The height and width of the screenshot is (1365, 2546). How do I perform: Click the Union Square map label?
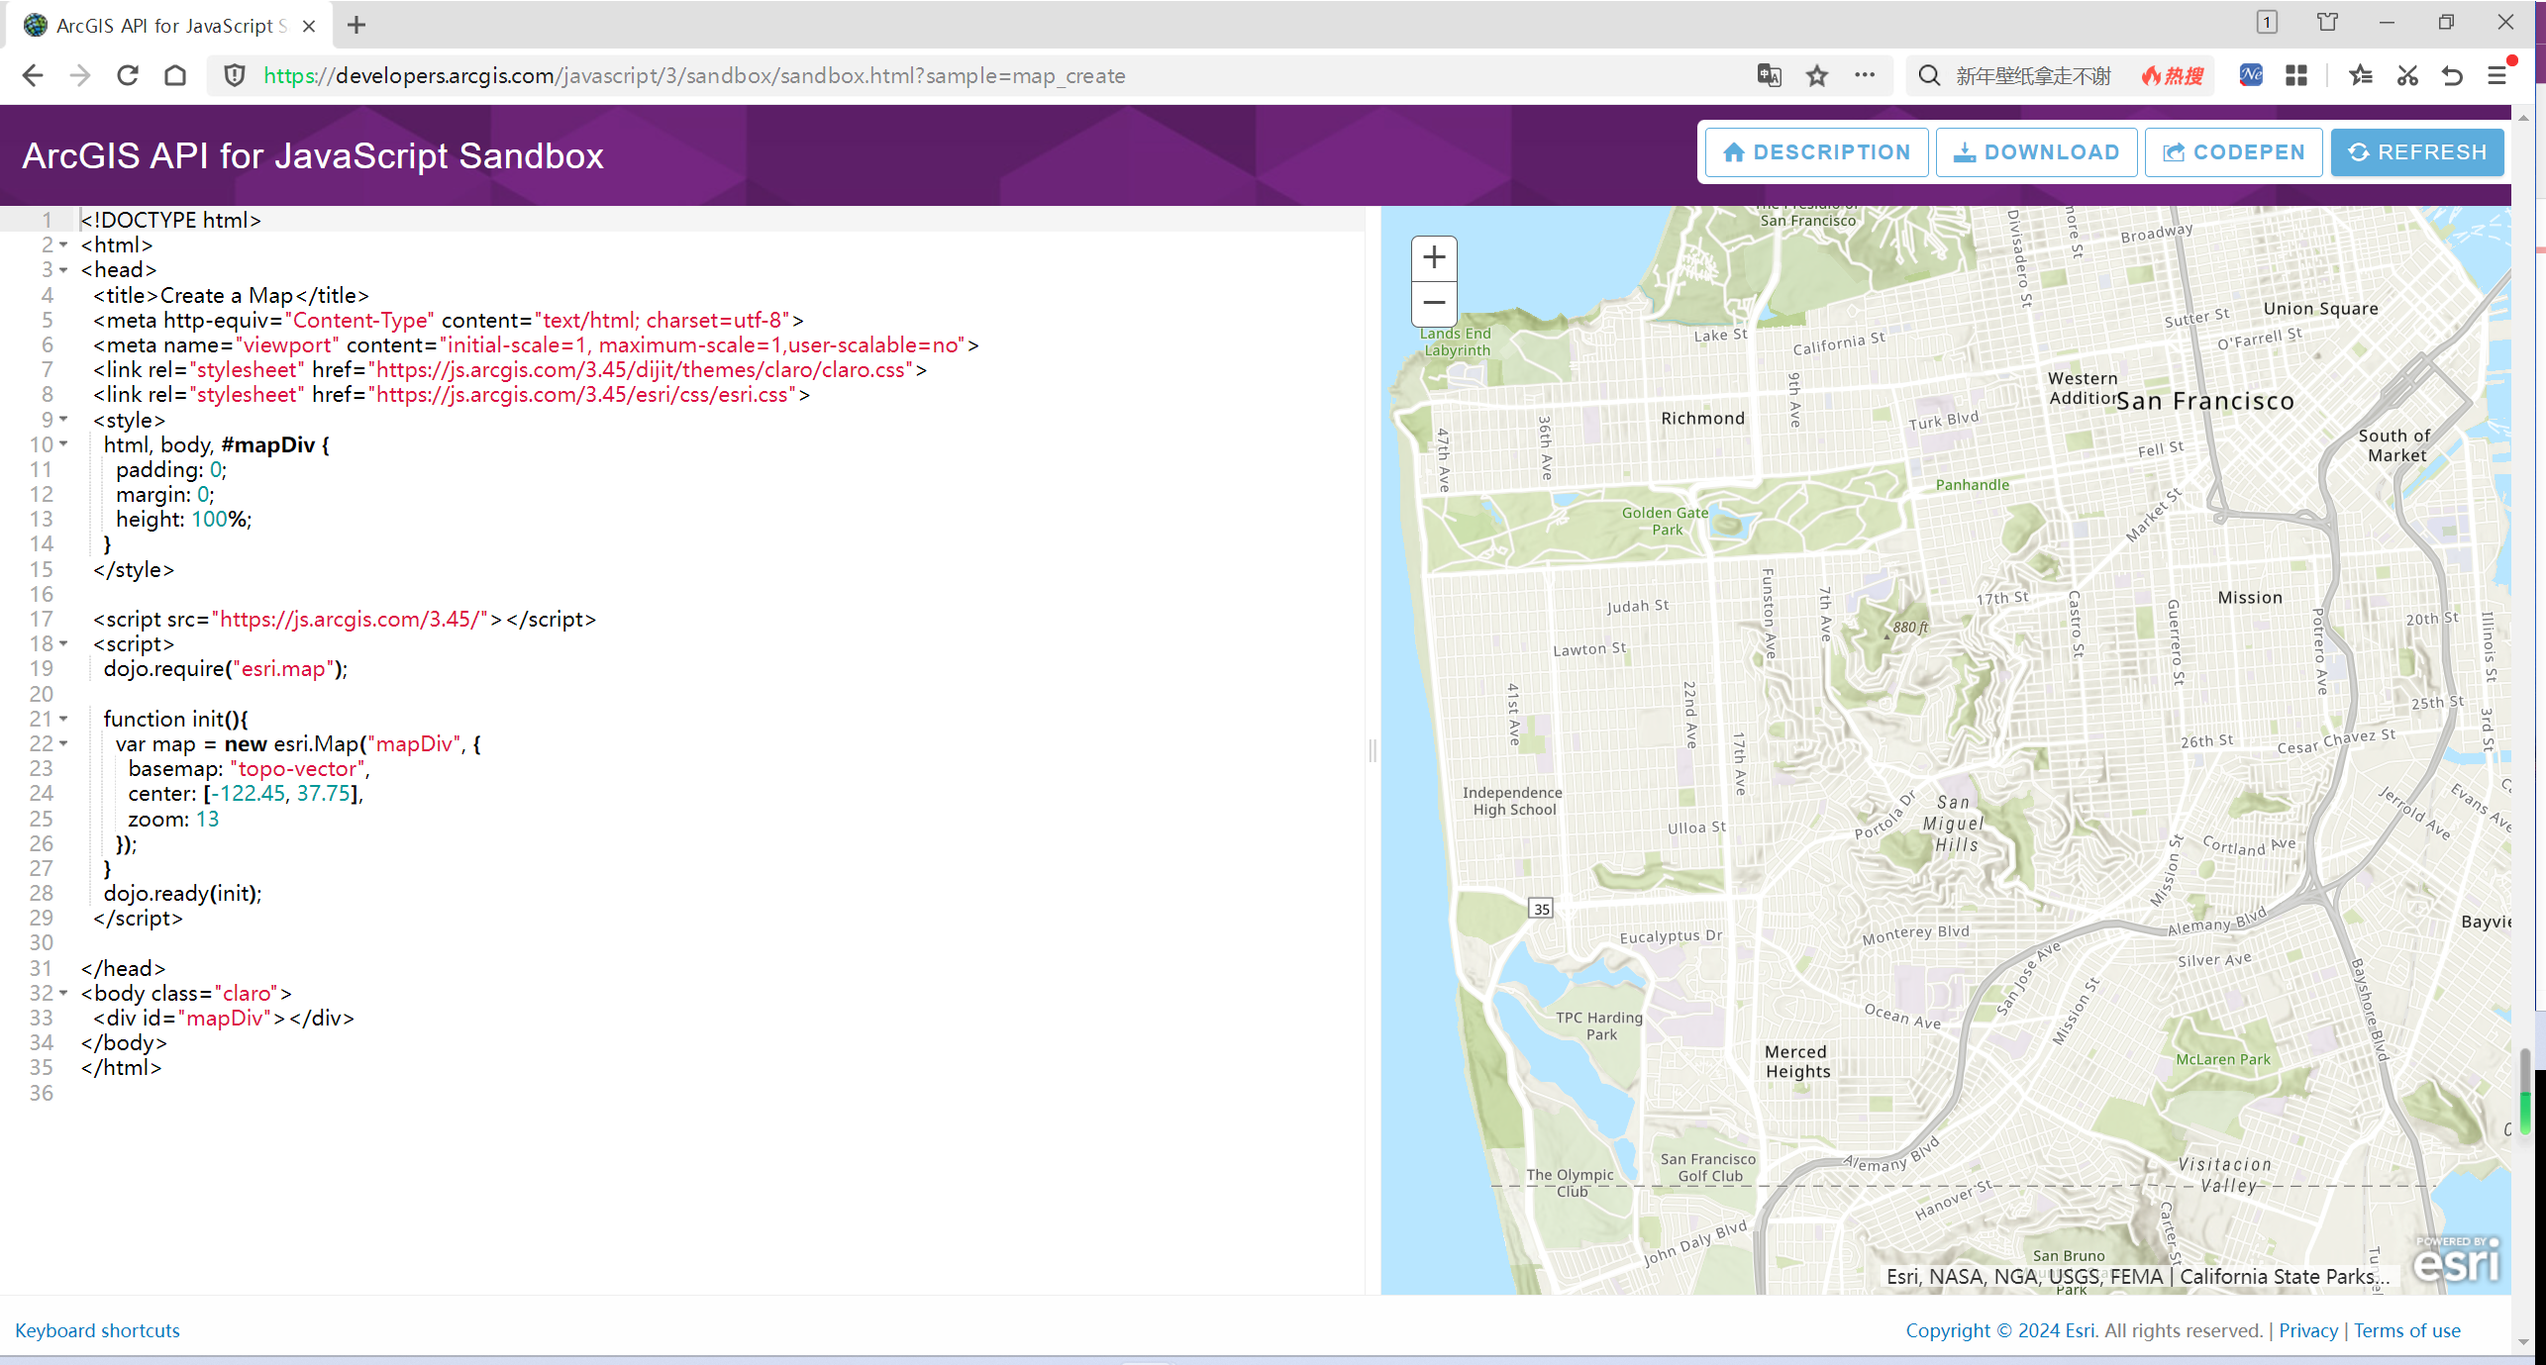(x=2320, y=308)
